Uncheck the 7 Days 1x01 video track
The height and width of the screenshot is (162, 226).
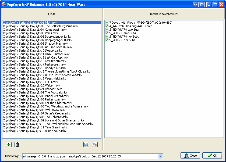[x=107, y=23]
